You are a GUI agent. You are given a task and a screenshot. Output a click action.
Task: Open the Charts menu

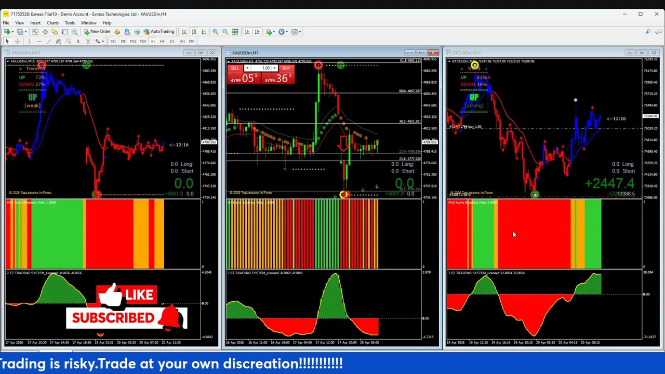click(52, 23)
